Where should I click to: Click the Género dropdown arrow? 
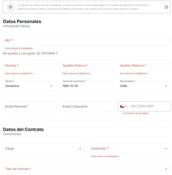[x=51, y=86]
